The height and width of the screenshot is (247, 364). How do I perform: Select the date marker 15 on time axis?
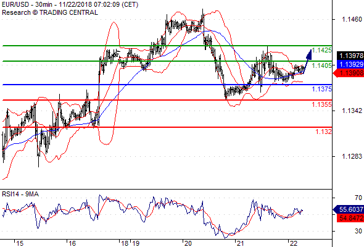pyautogui.click(x=20, y=243)
